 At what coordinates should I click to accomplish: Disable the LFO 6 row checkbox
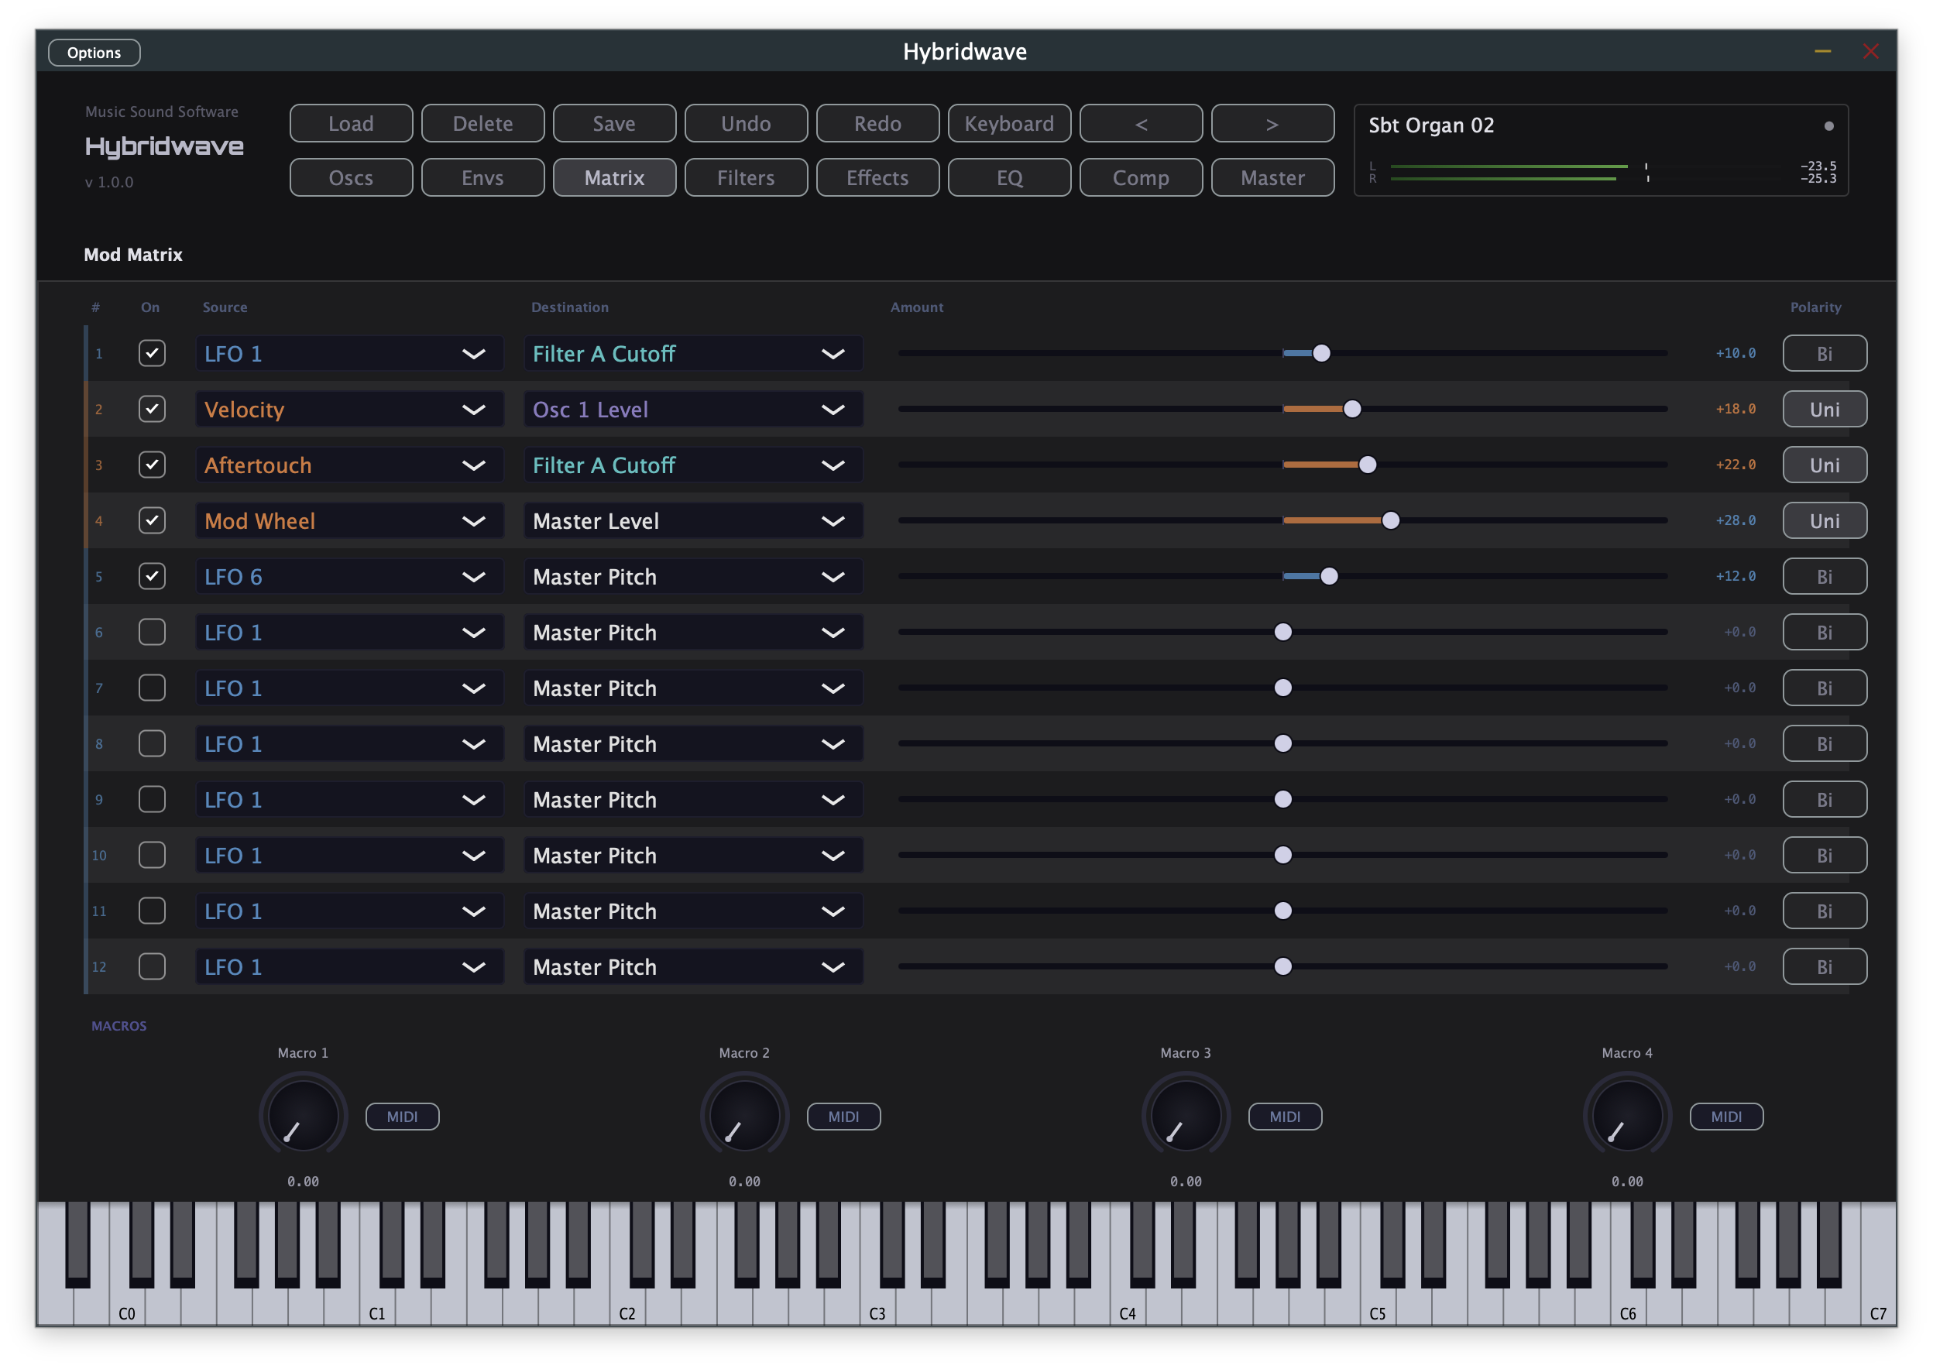pyautogui.click(x=152, y=576)
